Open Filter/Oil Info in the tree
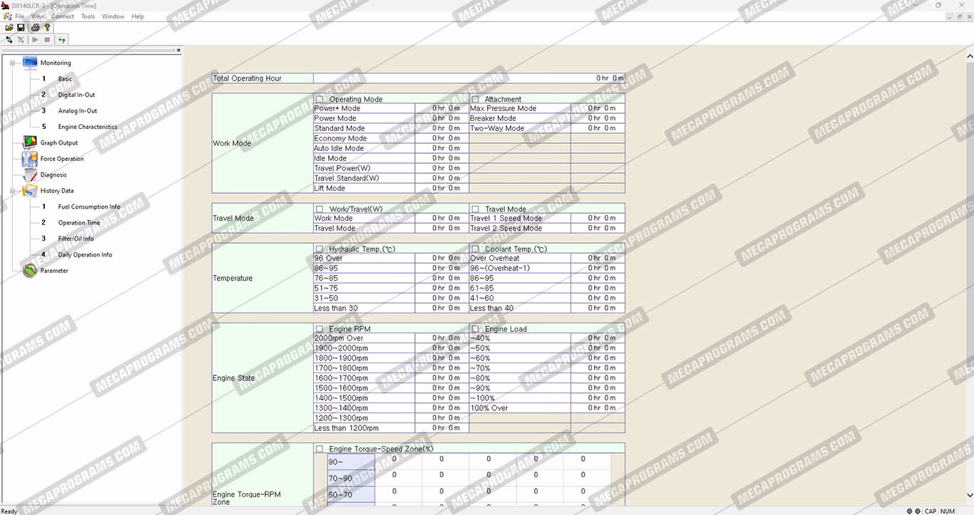This screenshot has height=515, width=974. pyautogui.click(x=76, y=239)
